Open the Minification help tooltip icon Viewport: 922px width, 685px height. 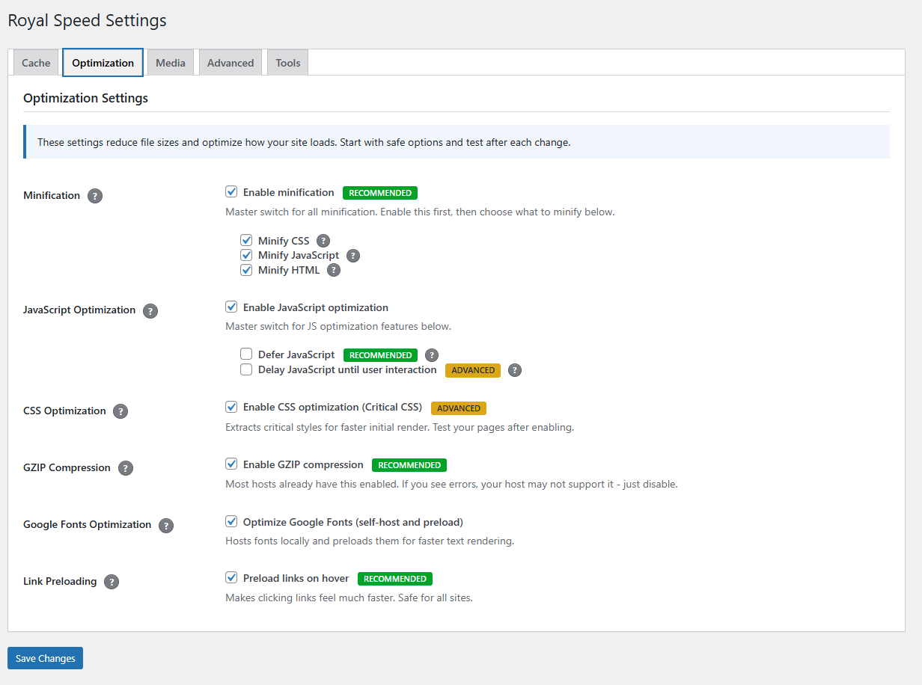pyautogui.click(x=94, y=196)
